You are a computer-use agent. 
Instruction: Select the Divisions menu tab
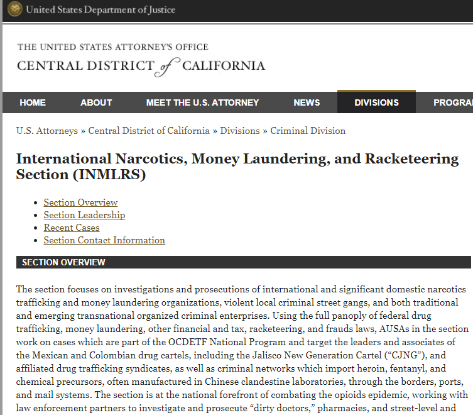(x=376, y=102)
